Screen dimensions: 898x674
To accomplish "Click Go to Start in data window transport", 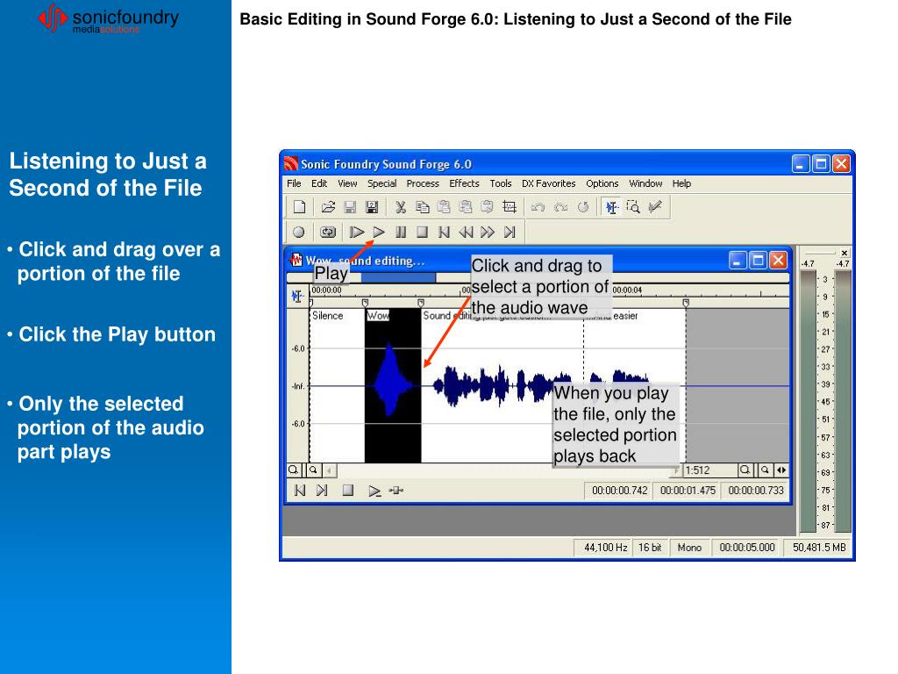I will 300,491.
